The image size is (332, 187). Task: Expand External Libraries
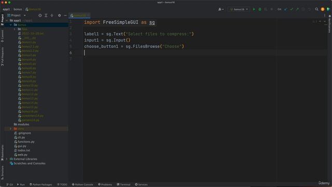pos(7,159)
